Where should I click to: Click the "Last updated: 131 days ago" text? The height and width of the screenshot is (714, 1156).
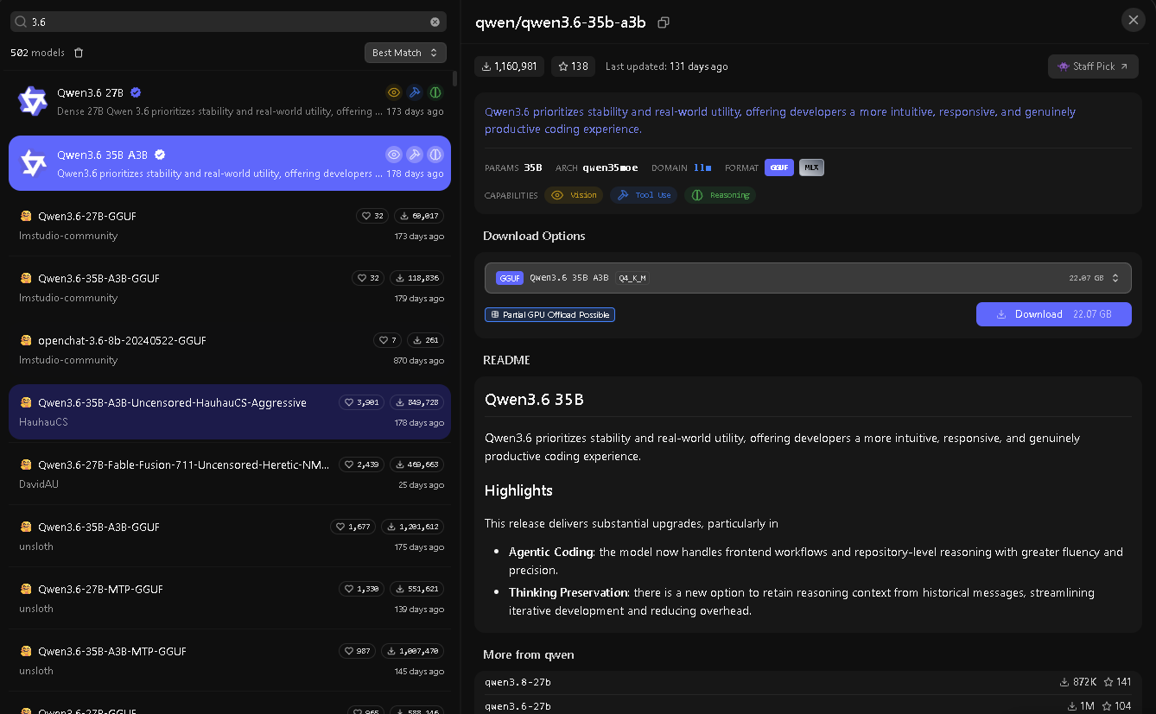point(666,66)
